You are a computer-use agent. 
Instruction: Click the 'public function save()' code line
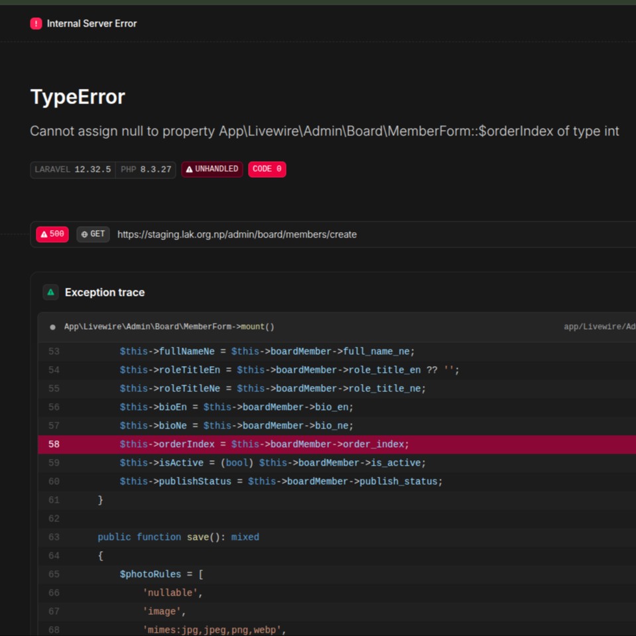pos(178,537)
